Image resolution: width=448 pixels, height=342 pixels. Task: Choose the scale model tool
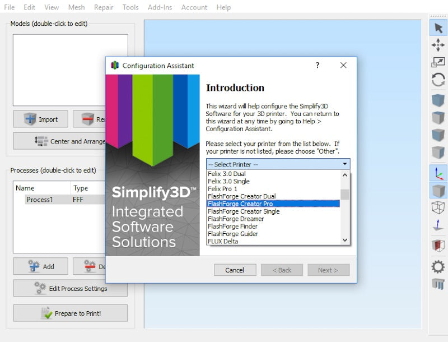tap(438, 62)
